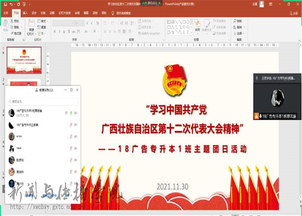Pick the right arrow shape in gallery
Image resolution: width=302 pixels, height=216 pixels.
tap(184, 27)
